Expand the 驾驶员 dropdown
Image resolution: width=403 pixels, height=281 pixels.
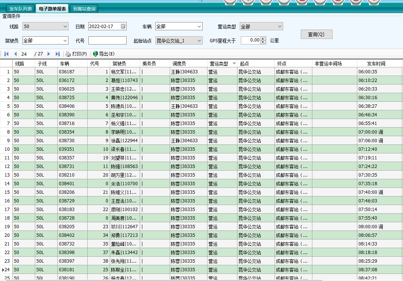pyautogui.click(x=65, y=40)
